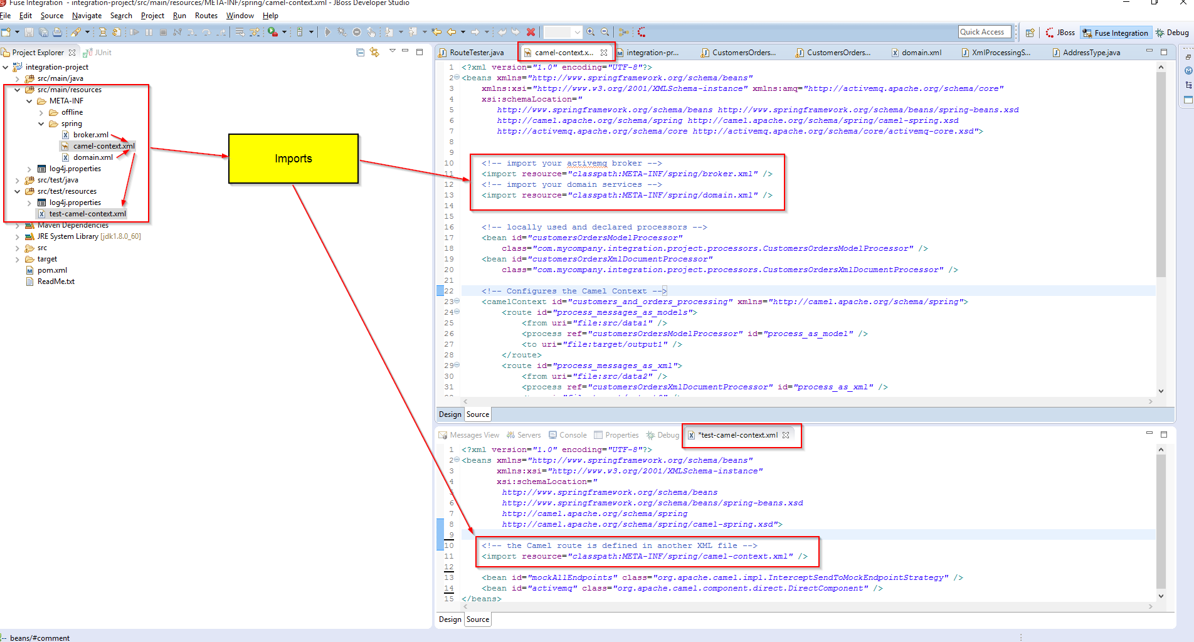The width and height of the screenshot is (1194, 642).
Task: Collapse the src/main/resources folder
Action: click(x=18, y=90)
